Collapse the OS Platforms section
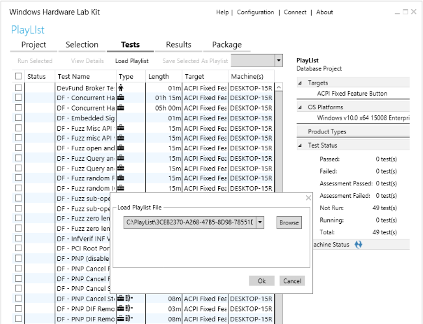This screenshot has width=423, height=324. [x=300, y=107]
